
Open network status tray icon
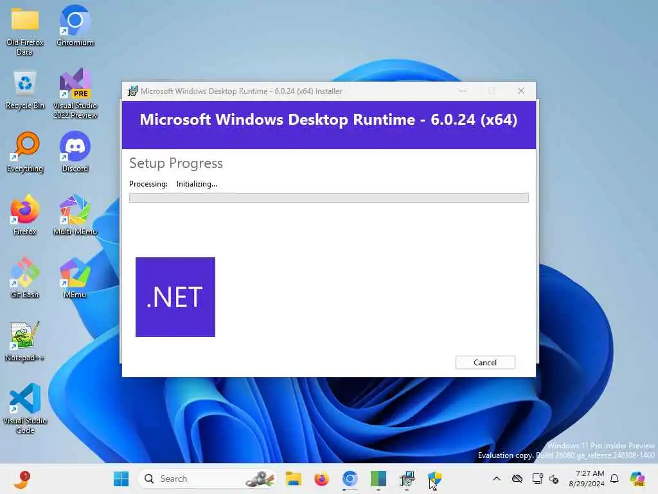537,479
